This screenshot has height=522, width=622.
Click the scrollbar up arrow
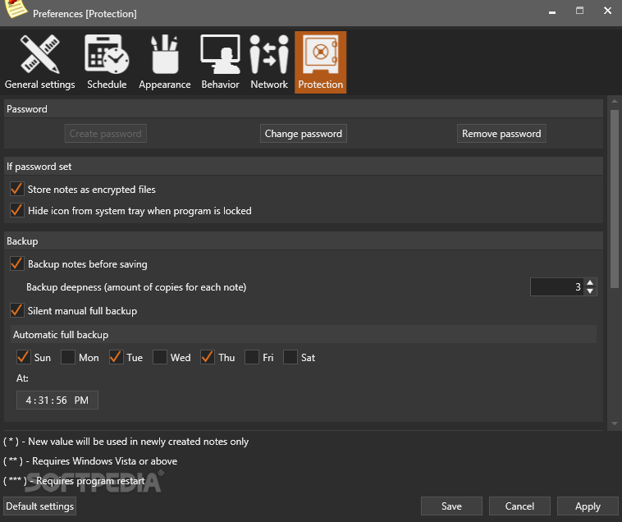(614, 102)
